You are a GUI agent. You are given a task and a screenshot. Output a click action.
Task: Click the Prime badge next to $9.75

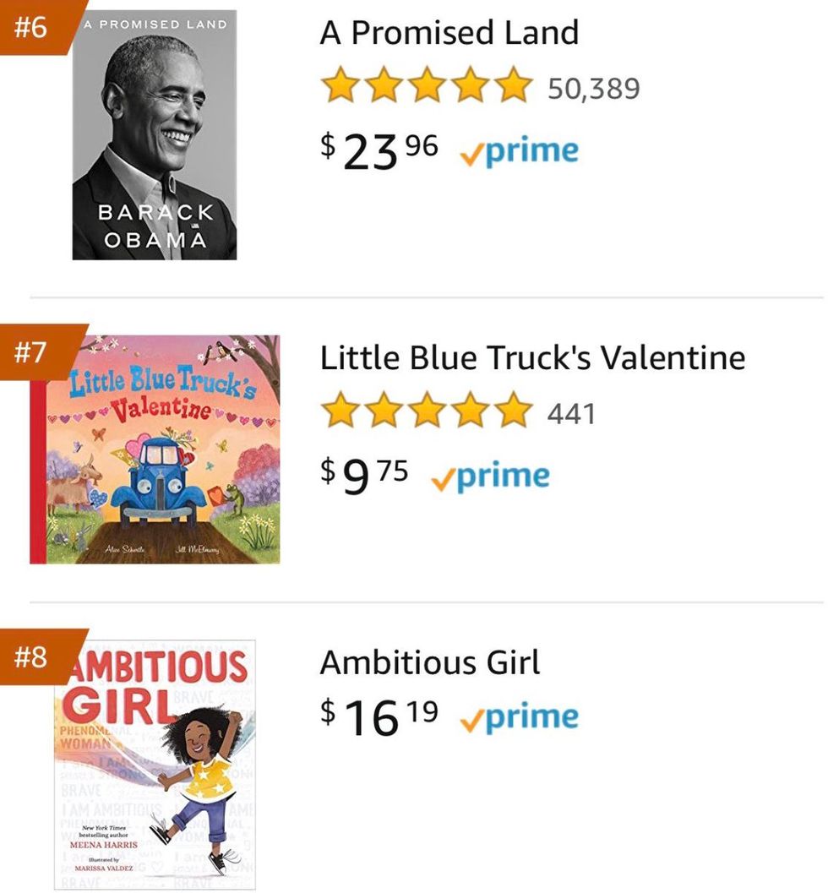point(490,476)
